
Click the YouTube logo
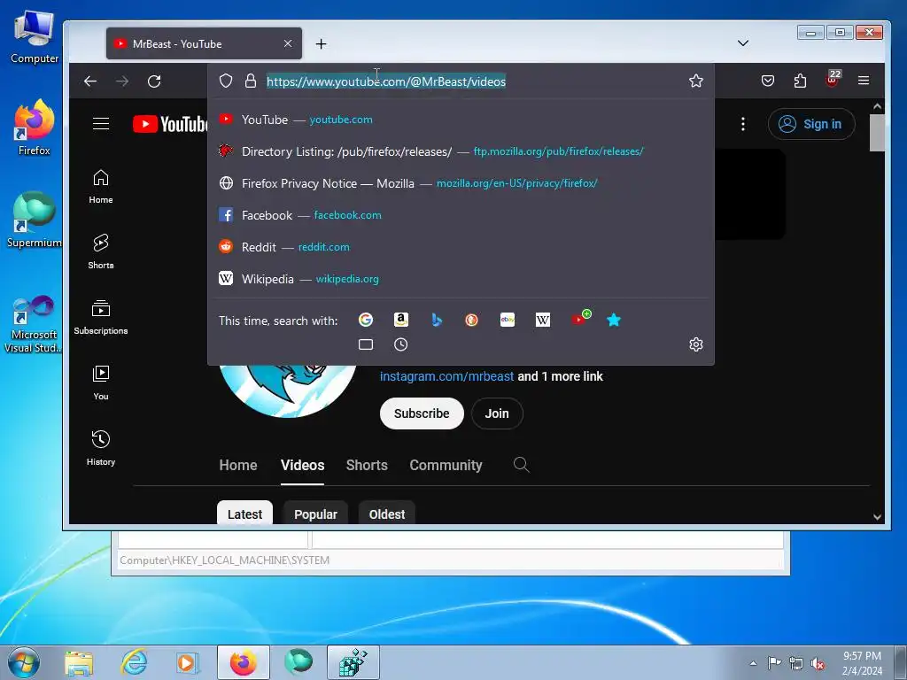169,124
